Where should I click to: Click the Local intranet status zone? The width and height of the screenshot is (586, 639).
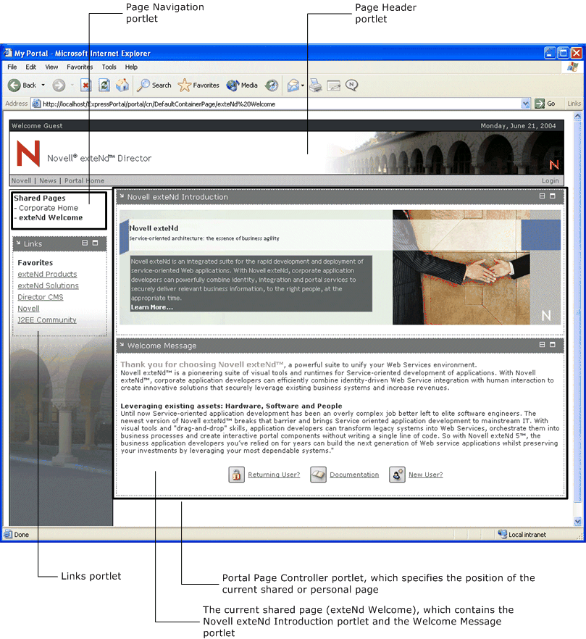[x=522, y=534]
